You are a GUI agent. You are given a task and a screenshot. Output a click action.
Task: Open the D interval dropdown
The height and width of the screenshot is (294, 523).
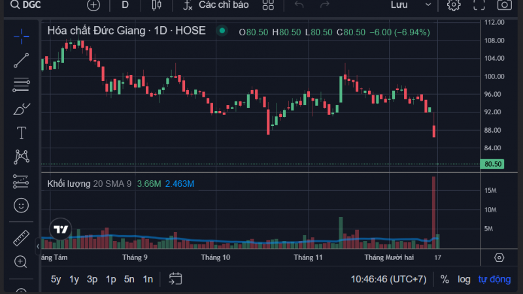(125, 5)
